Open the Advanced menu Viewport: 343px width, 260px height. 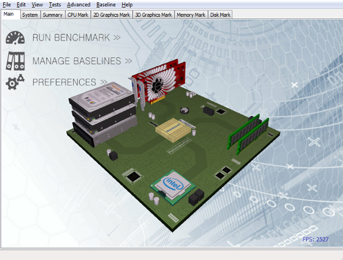pyautogui.click(x=78, y=5)
